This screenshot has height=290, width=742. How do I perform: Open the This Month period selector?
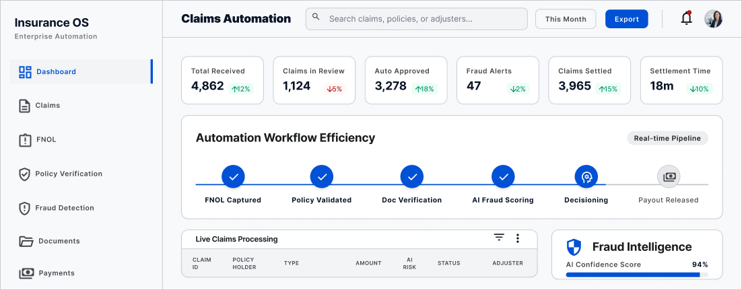tap(566, 19)
